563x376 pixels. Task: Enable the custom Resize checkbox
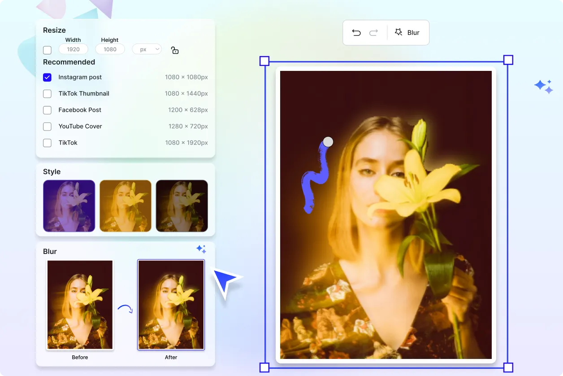click(47, 50)
